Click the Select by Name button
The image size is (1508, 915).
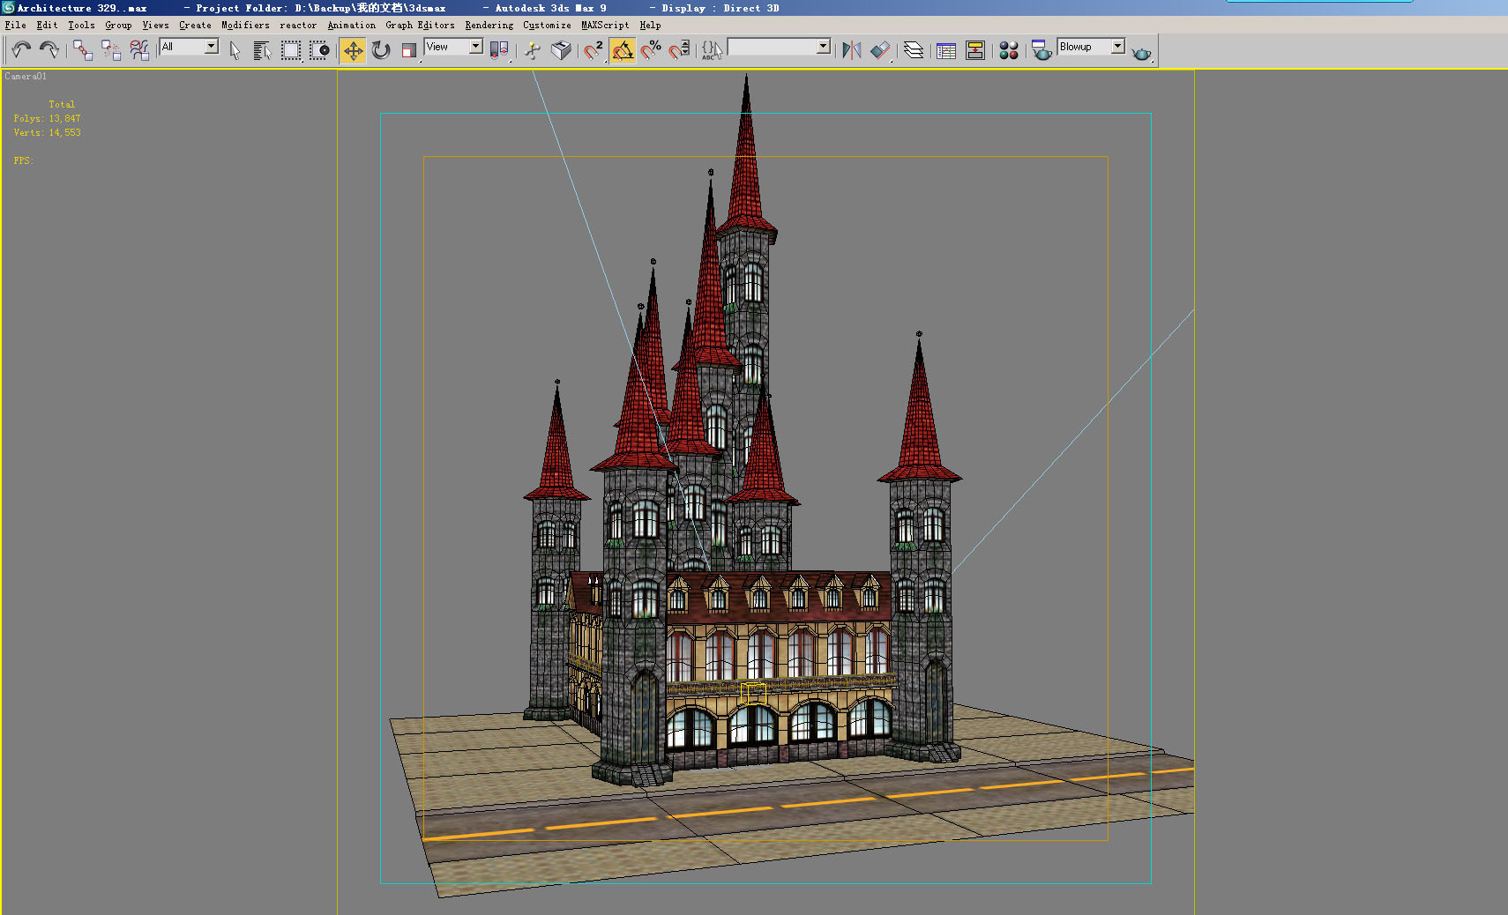click(262, 50)
